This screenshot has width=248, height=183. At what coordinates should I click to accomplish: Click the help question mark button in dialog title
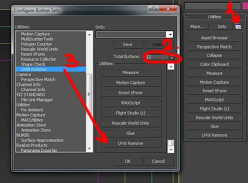[x=153, y=9]
